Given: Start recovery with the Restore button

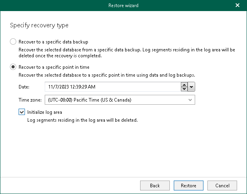Looking at the screenshot, I should [188, 185].
